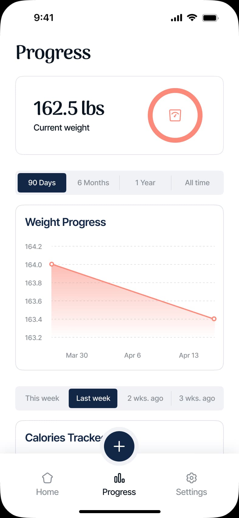The width and height of the screenshot is (239, 518).
Task: Tap the cellular signal bars icon
Action: click(176, 18)
